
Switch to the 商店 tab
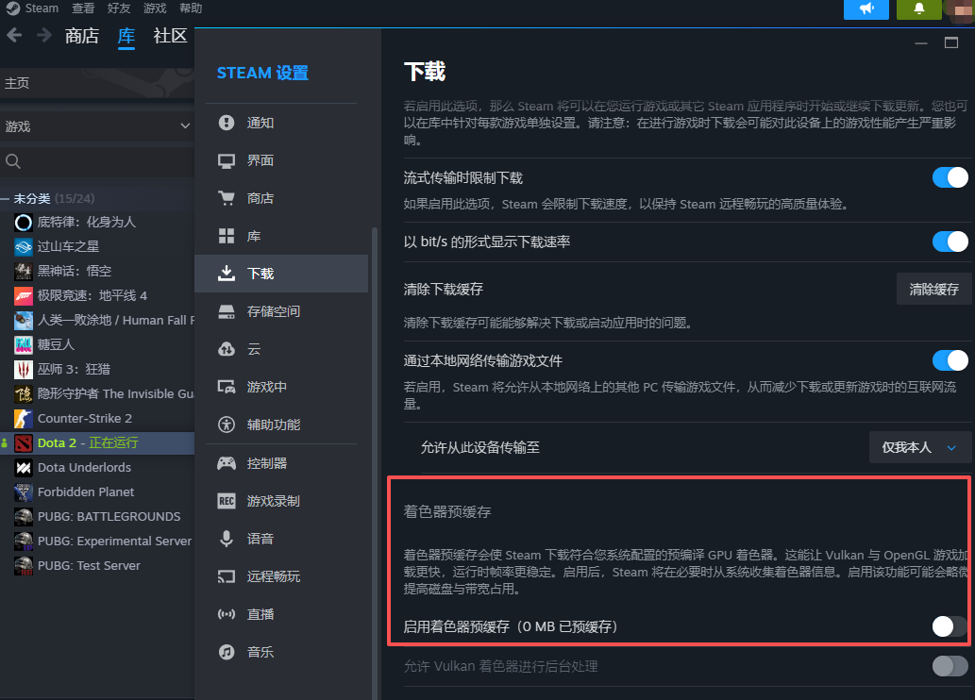(82, 36)
